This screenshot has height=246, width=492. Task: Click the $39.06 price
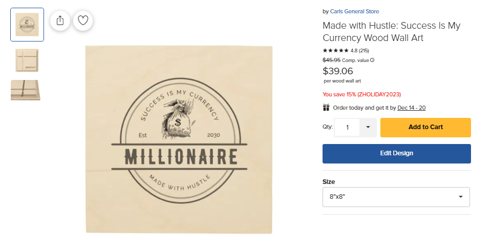point(337,71)
